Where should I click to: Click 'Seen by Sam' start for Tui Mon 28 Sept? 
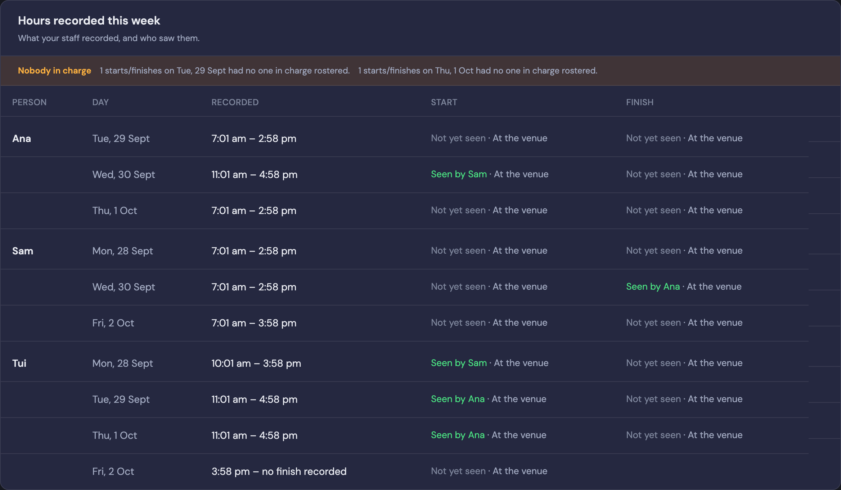point(459,363)
